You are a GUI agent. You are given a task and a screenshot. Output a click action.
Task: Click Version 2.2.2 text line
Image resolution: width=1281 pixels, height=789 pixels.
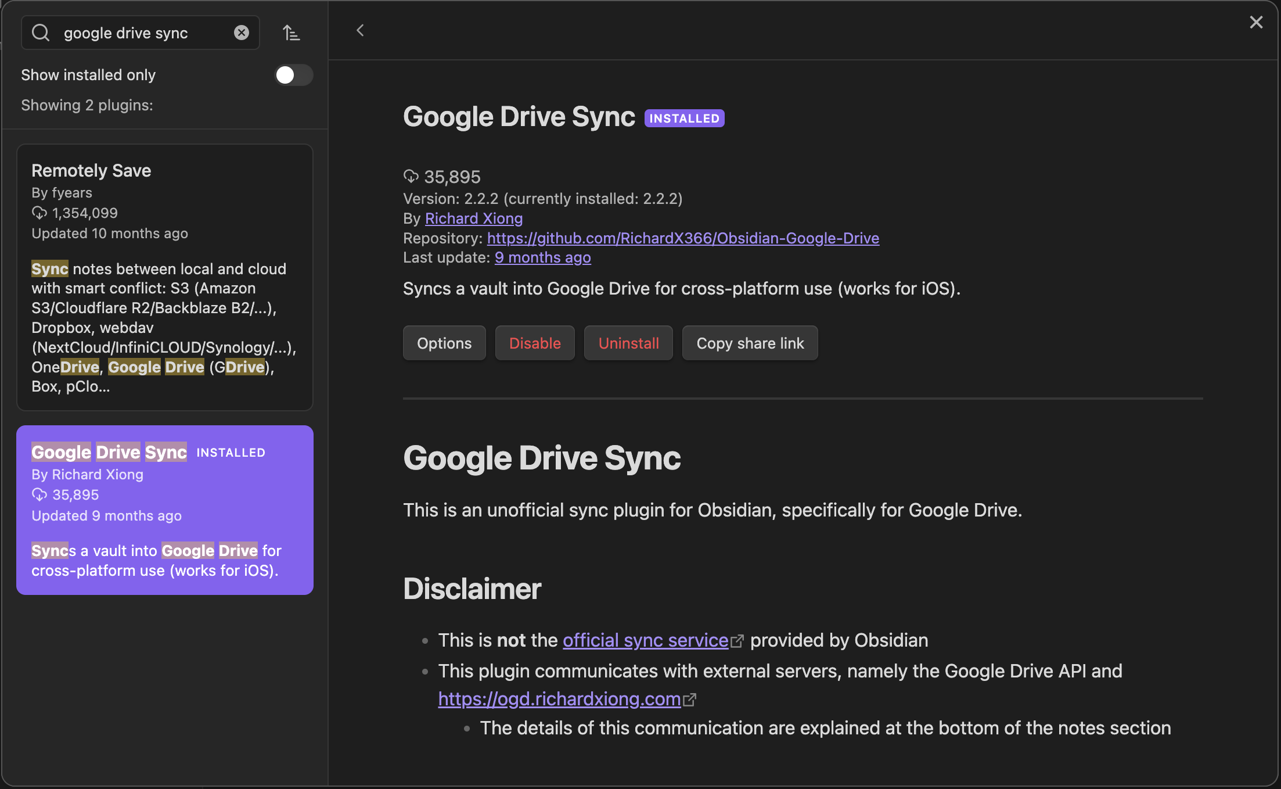[x=543, y=199]
